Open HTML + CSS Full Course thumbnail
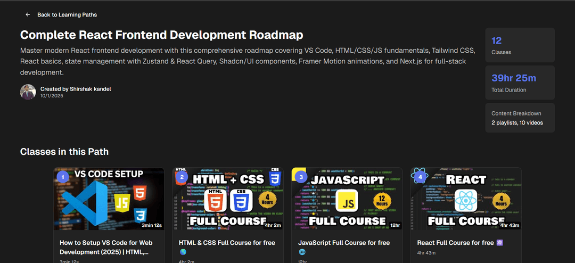575x263 pixels. [228, 199]
